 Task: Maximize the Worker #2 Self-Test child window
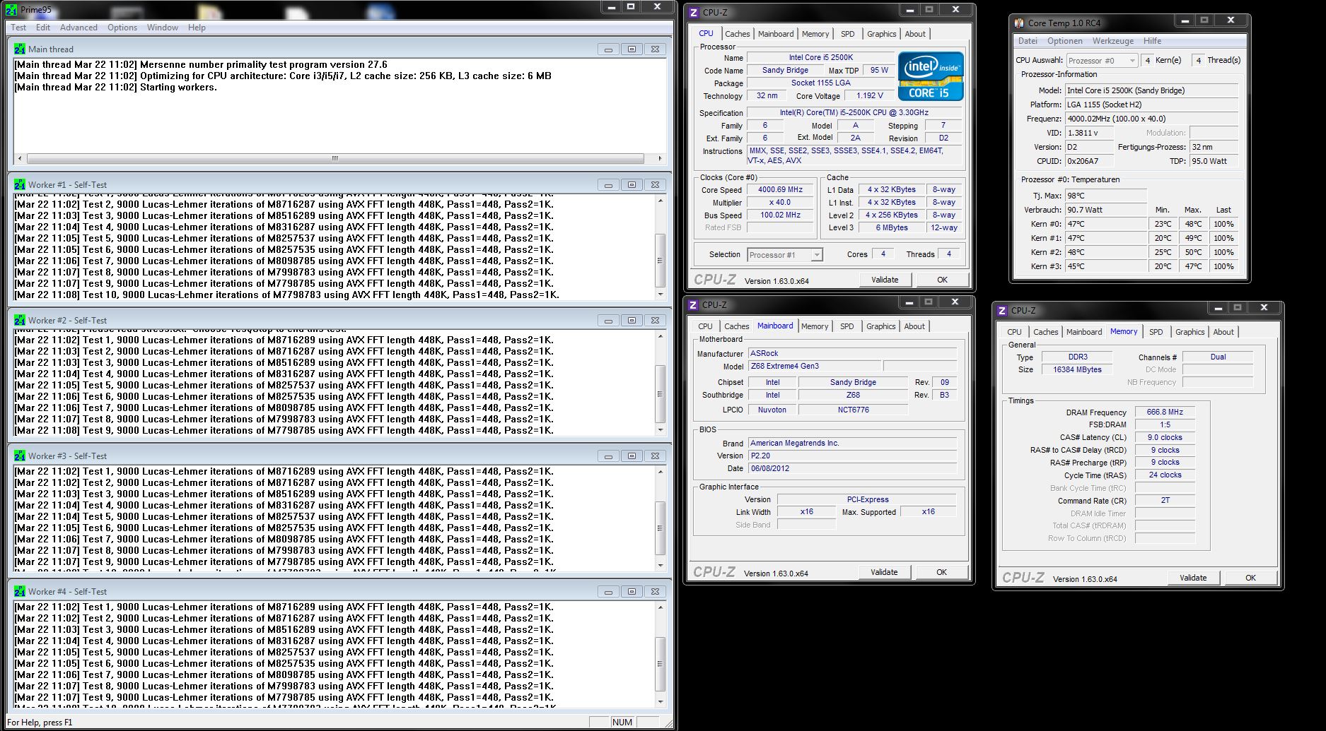click(632, 320)
